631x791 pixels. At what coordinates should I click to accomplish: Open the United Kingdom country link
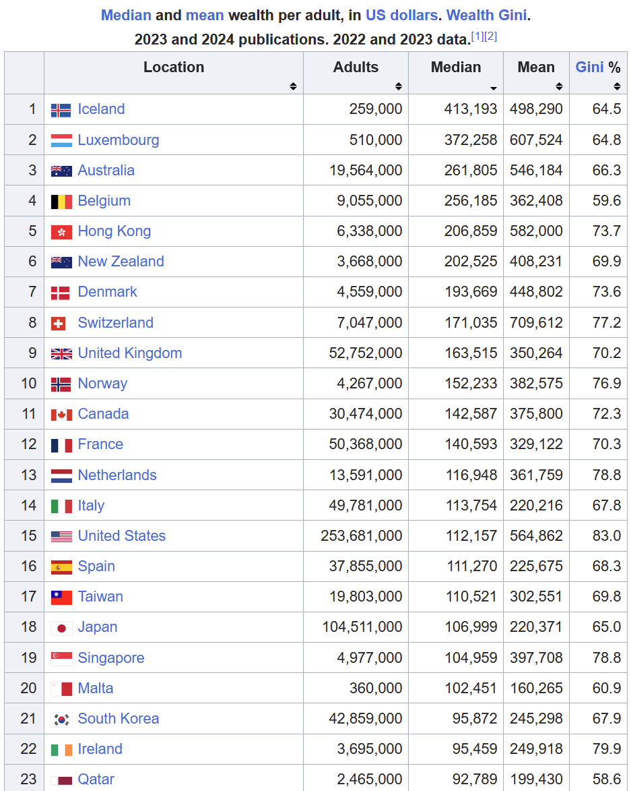tap(130, 353)
